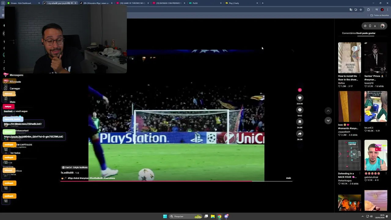Open love #romantic #zoya video thumbnail
Image resolution: width=391 pixels, height=220 pixels.
349,106
